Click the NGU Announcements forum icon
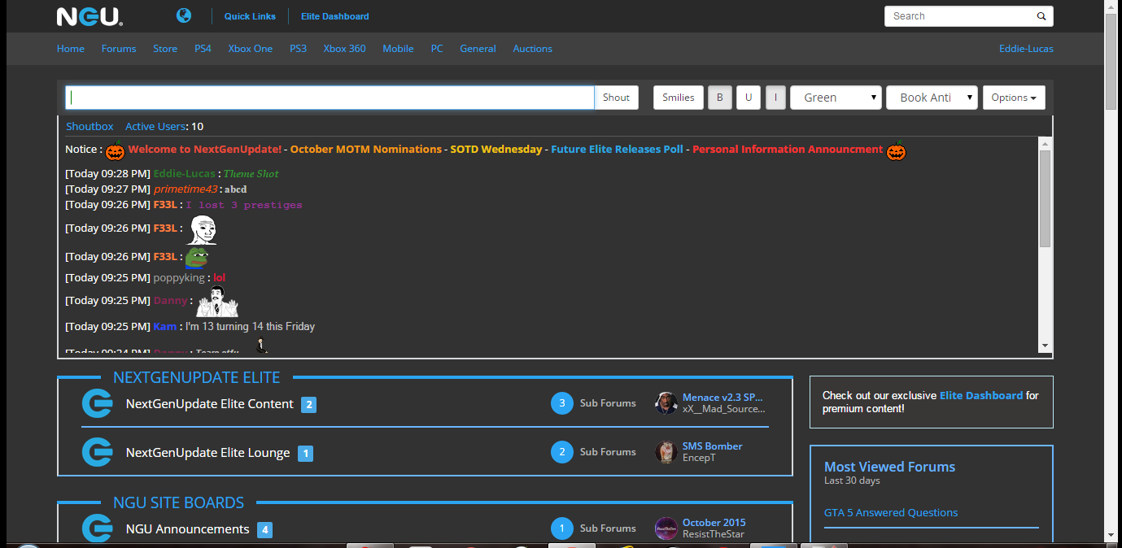Viewport: 1122px width, 548px height. point(97,528)
